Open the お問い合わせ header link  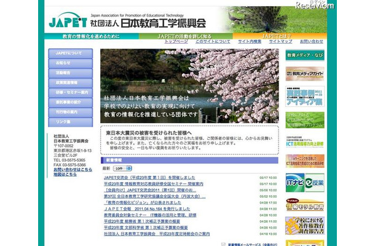tap(312, 41)
